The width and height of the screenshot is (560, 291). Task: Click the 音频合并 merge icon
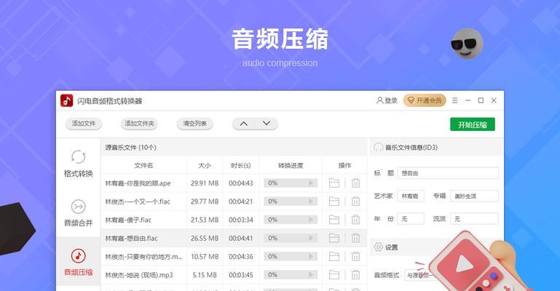pyautogui.click(x=78, y=207)
